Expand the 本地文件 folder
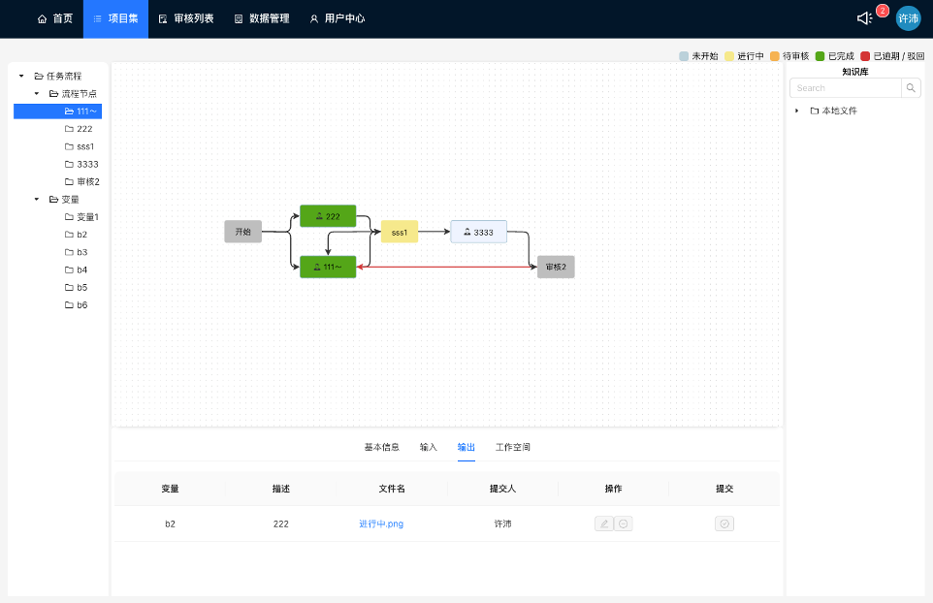 click(797, 111)
